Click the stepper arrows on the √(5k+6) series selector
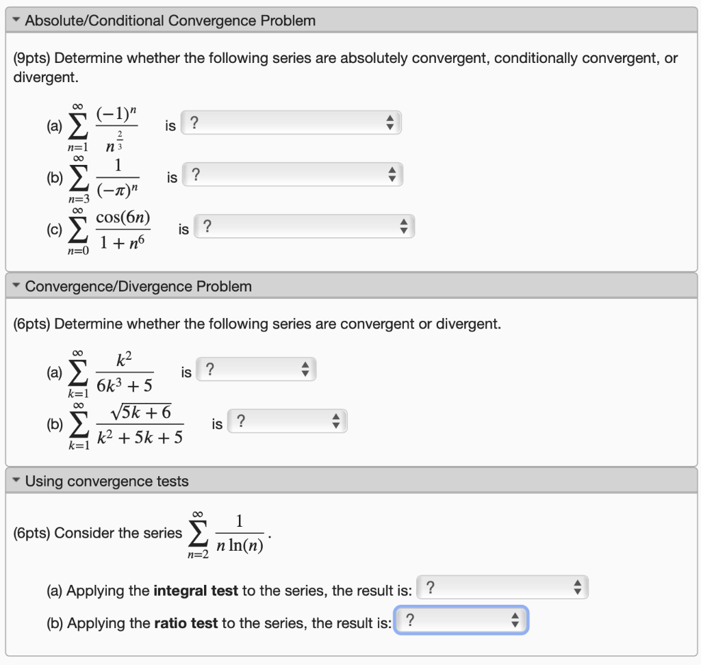This screenshot has height=665, width=701. pos(336,420)
